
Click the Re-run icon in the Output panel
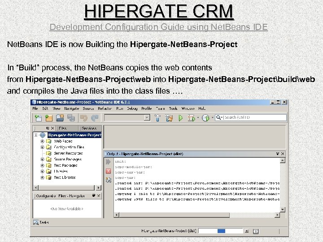109,162
